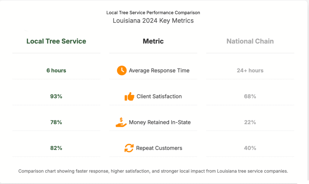Click the 6 hours local value
309x184 pixels.
(x=56, y=70)
